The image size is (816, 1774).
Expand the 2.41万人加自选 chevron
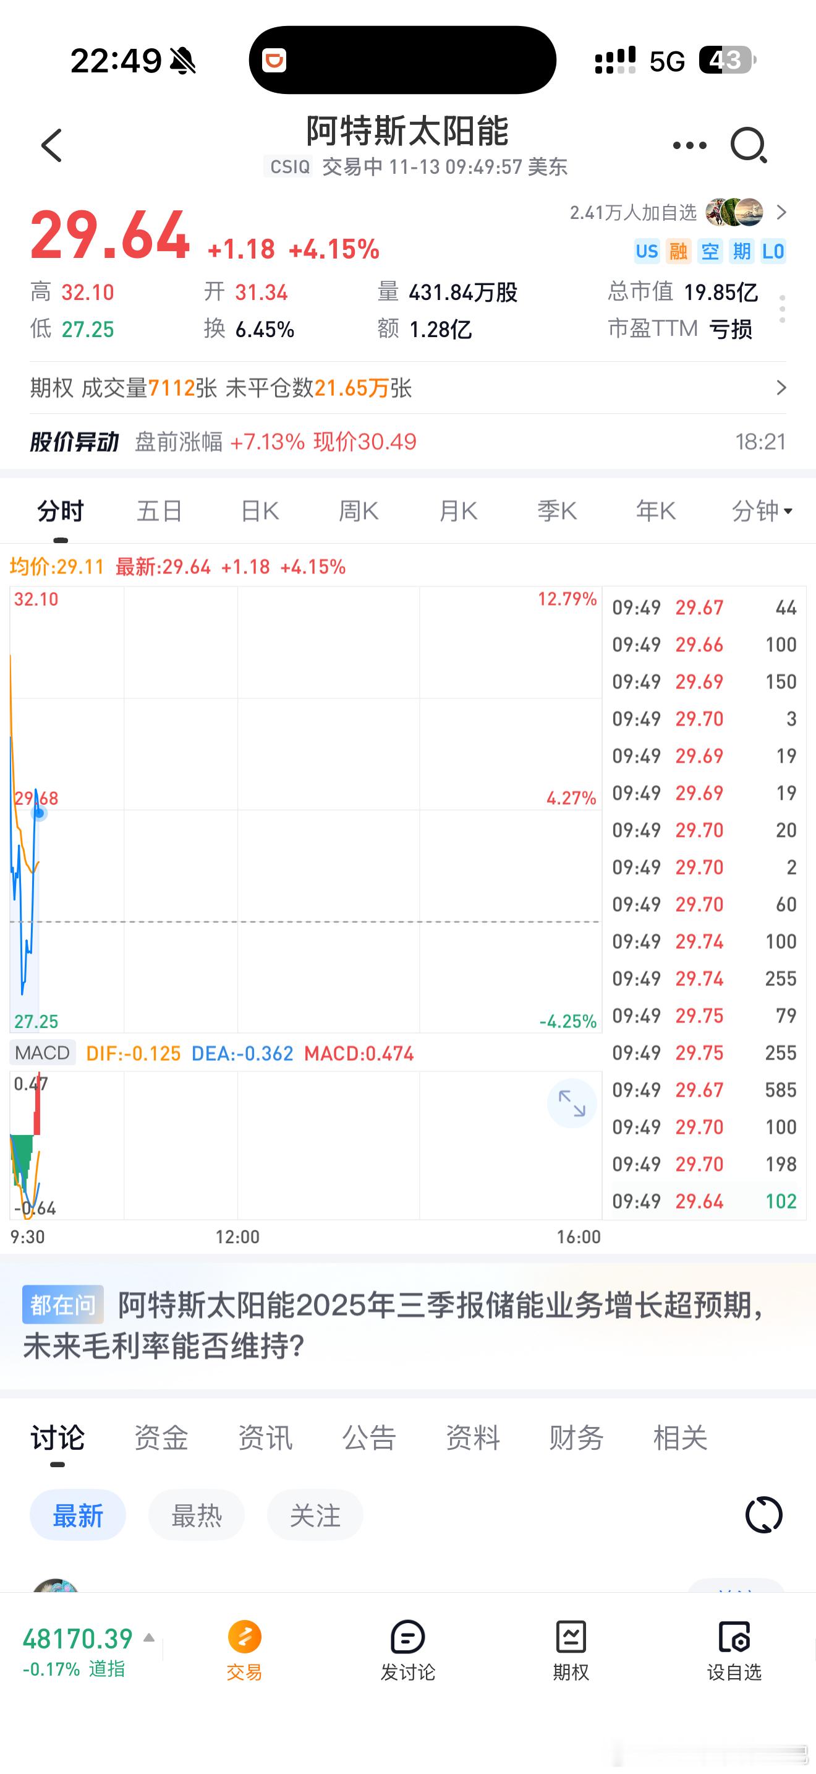click(781, 212)
